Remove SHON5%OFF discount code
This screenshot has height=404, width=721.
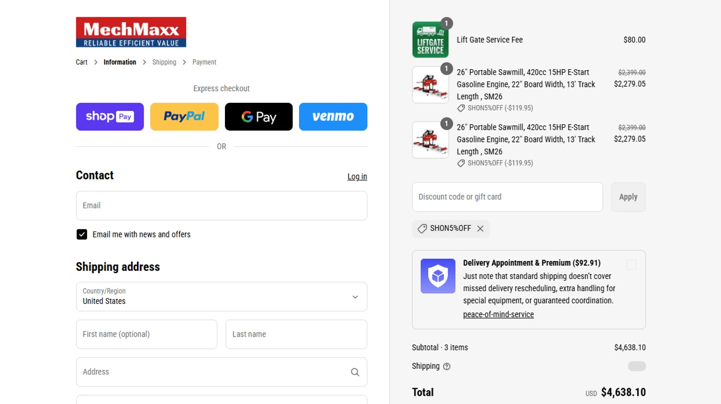[480, 228]
